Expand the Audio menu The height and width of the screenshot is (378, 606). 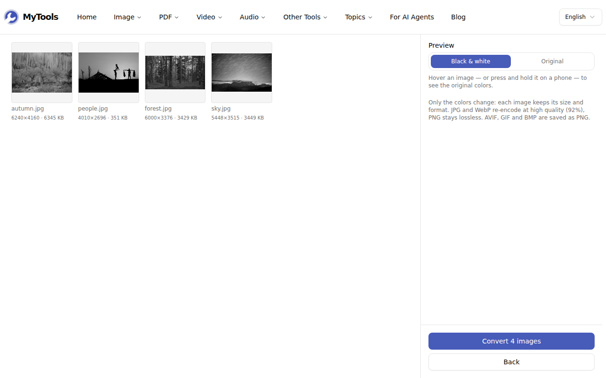[x=252, y=17]
